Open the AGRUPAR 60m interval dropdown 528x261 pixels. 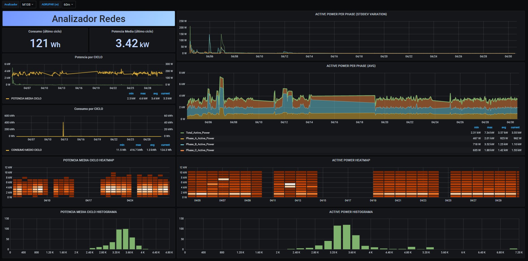(68, 5)
